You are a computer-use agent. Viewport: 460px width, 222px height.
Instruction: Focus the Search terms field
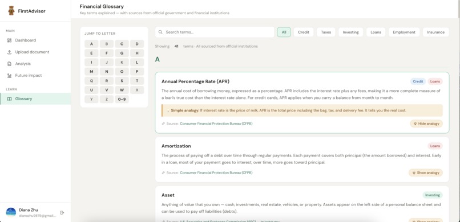(x=215, y=32)
